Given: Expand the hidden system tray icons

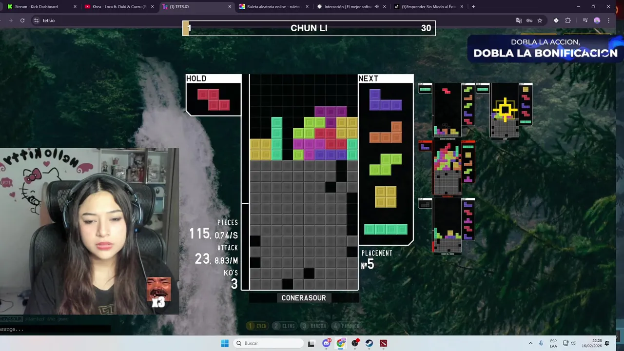Looking at the screenshot, I should 530,343.
